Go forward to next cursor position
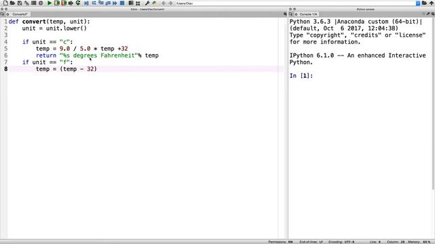 click(171, 3)
